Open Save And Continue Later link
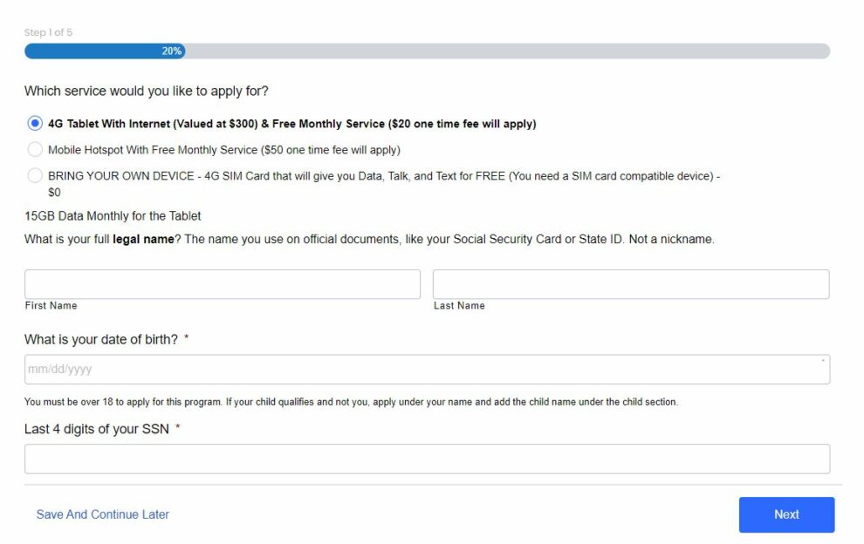The image size is (864, 544). [x=102, y=514]
